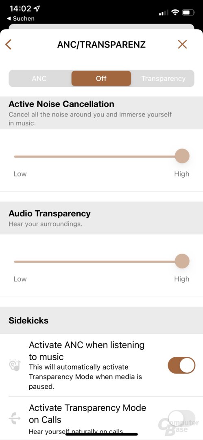Set Audio Transparency slider to Low end
Viewport: 203px width, 440px height.
click(x=15, y=262)
